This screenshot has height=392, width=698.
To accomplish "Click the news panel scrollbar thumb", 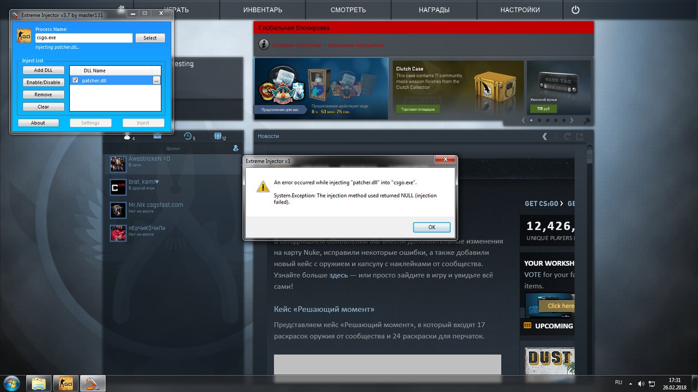I will tap(589, 156).
